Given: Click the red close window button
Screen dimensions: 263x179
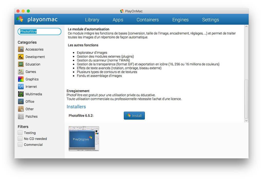Looking at the screenshot, I should (x=18, y=11).
